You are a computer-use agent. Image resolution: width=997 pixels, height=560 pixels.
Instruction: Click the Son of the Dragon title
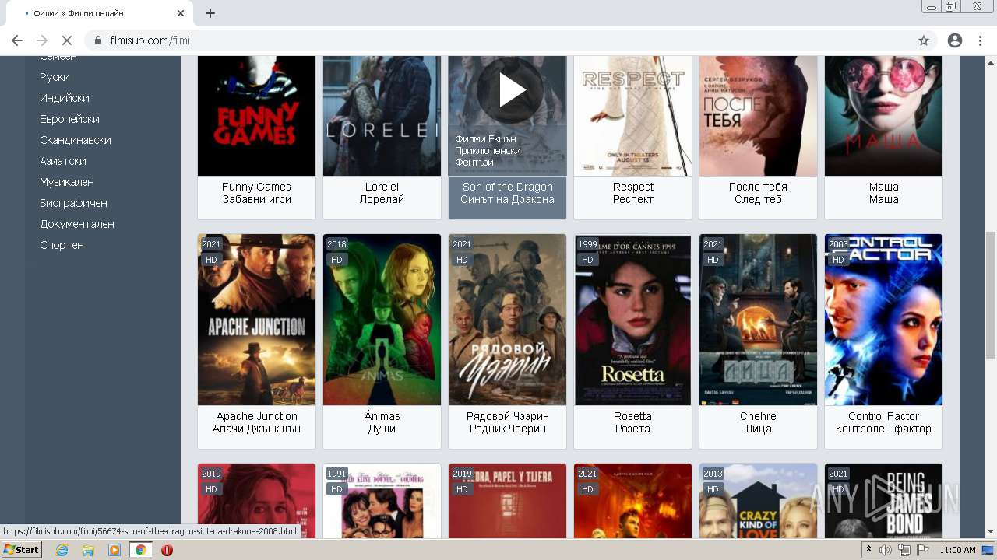pos(507,193)
